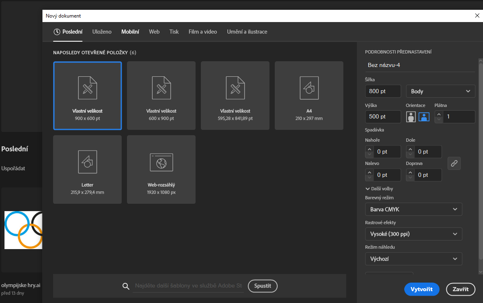Image resolution: width=483 pixels, height=303 pixels.
Task: Select the 900 x 600 pt custom preset
Action: click(x=87, y=96)
